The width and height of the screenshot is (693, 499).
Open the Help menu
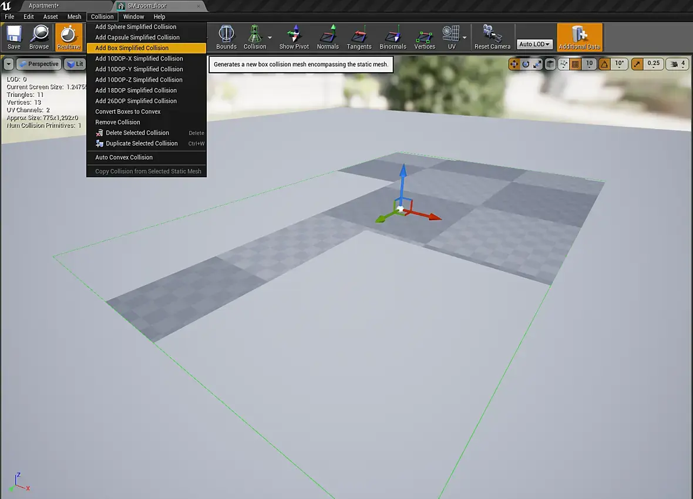coord(159,17)
